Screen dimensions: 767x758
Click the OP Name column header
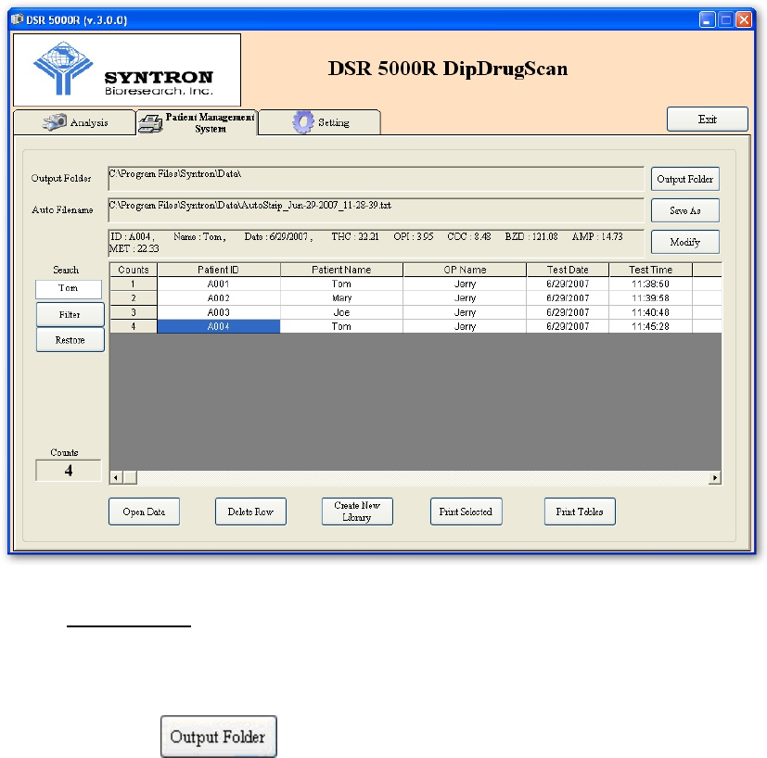(465, 270)
